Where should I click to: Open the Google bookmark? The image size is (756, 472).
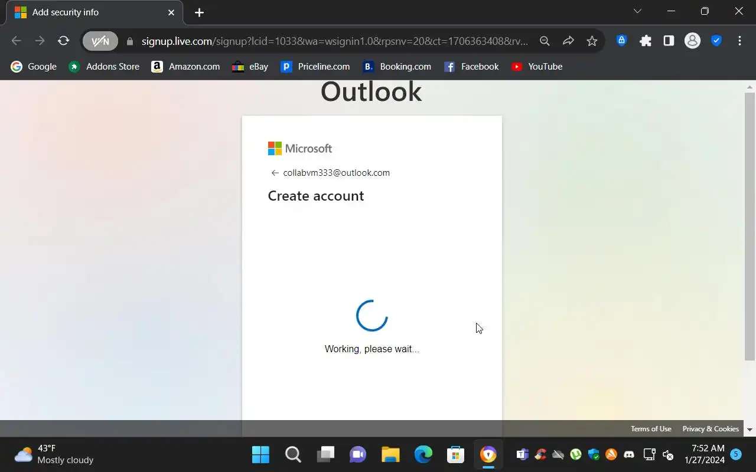(34, 67)
